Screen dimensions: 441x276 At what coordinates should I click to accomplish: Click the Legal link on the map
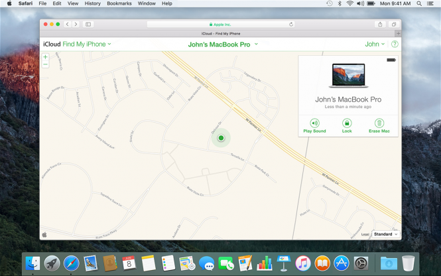tap(365, 234)
